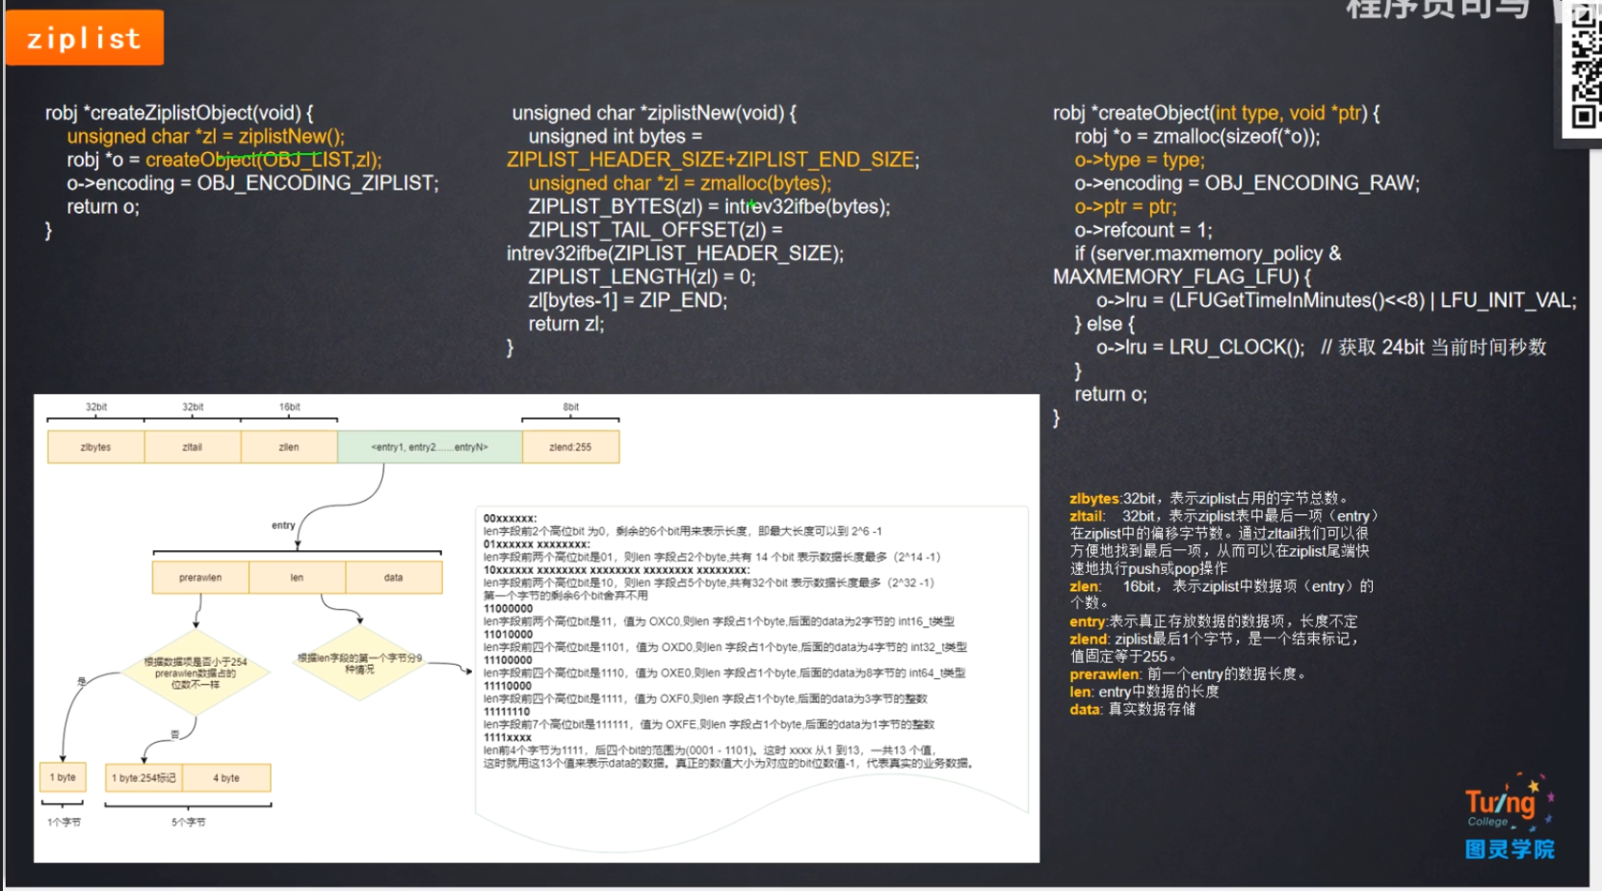1602x891 pixels.
Task: Click the QR code image
Action: click(x=1584, y=67)
